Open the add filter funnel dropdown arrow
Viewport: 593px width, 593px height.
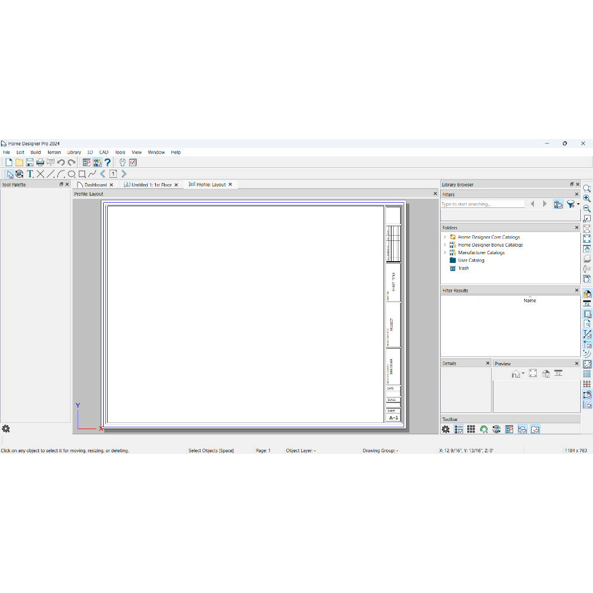(x=578, y=204)
